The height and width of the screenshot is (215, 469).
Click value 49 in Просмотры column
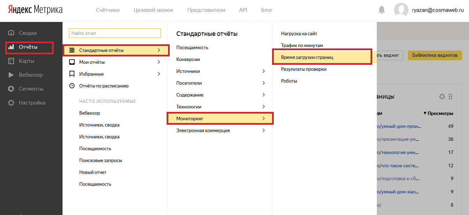pyautogui.click(x=450, y=126)
